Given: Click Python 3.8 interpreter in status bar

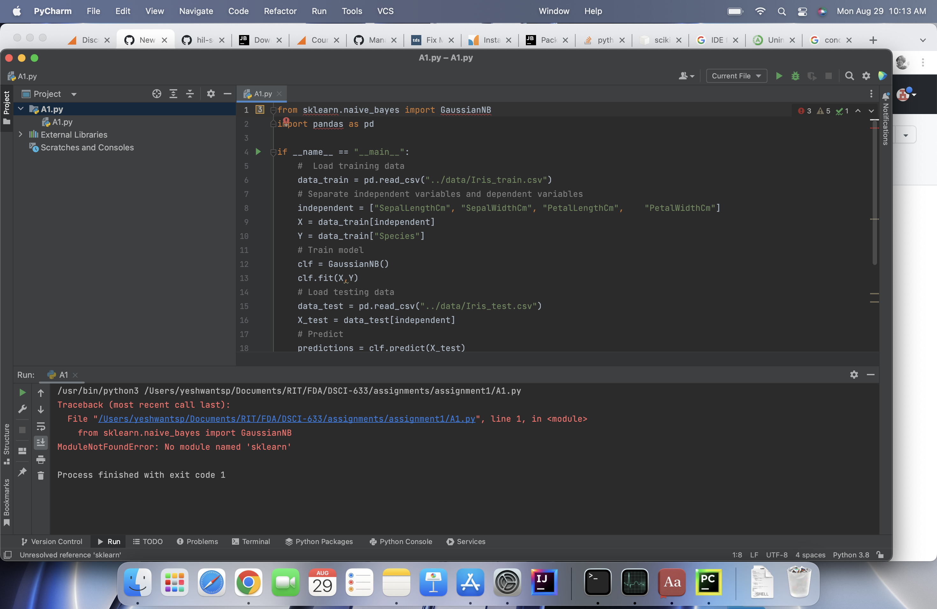Looking at the screenshot, I should [851, 555].
